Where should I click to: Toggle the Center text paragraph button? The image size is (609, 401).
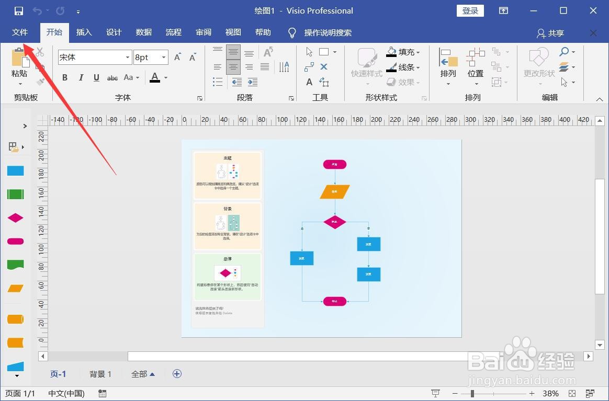coord(233,67)
